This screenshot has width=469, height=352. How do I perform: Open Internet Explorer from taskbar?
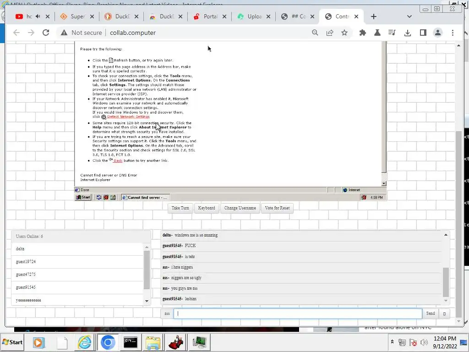[85, 342]
